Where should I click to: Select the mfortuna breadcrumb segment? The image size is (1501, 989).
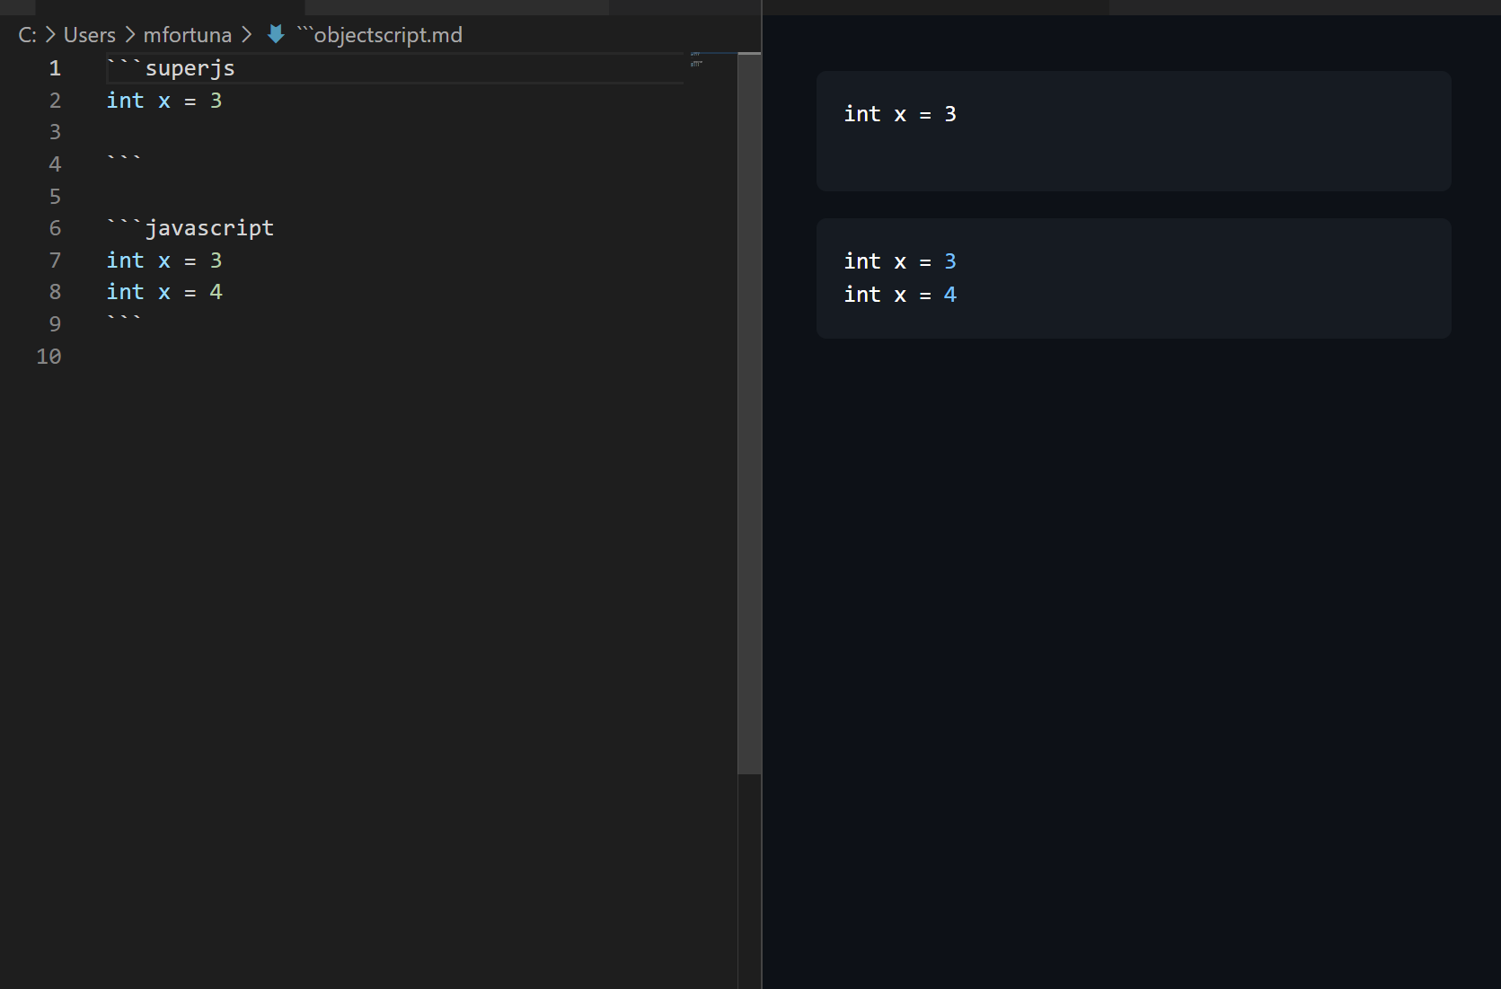[x=188, y=35]
